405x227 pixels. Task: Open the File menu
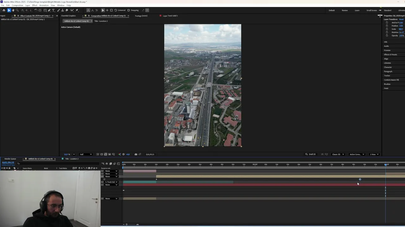point(3,5)
